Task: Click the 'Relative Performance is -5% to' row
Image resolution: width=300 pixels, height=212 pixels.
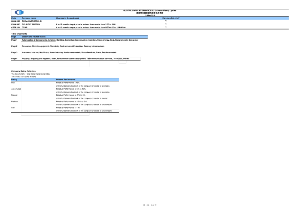Action: (69, 95)
